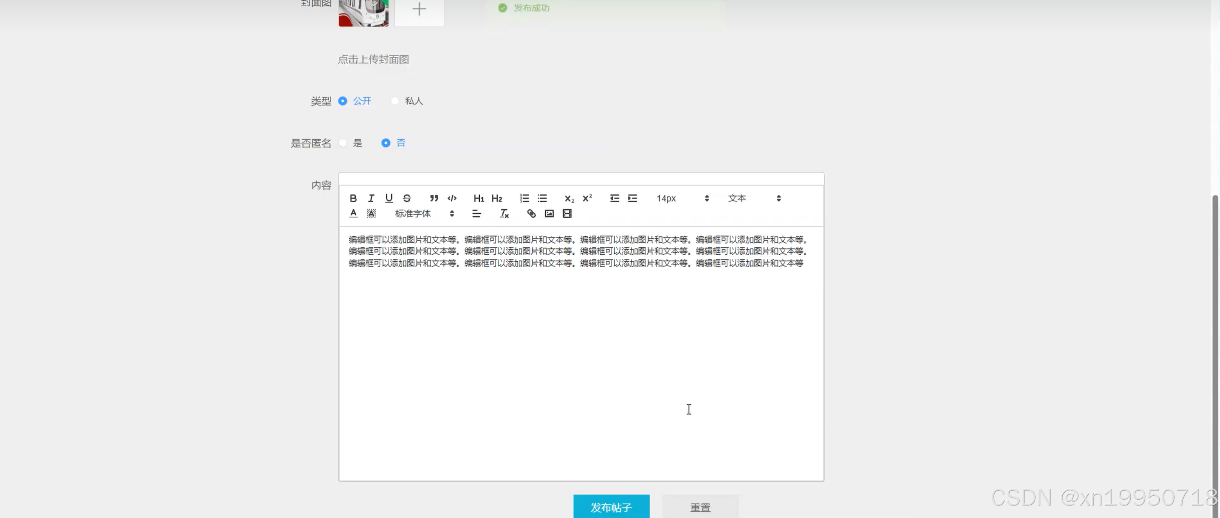Screen dimensions: 1220x518
Task: Open the text color picker
Action: 353,214
